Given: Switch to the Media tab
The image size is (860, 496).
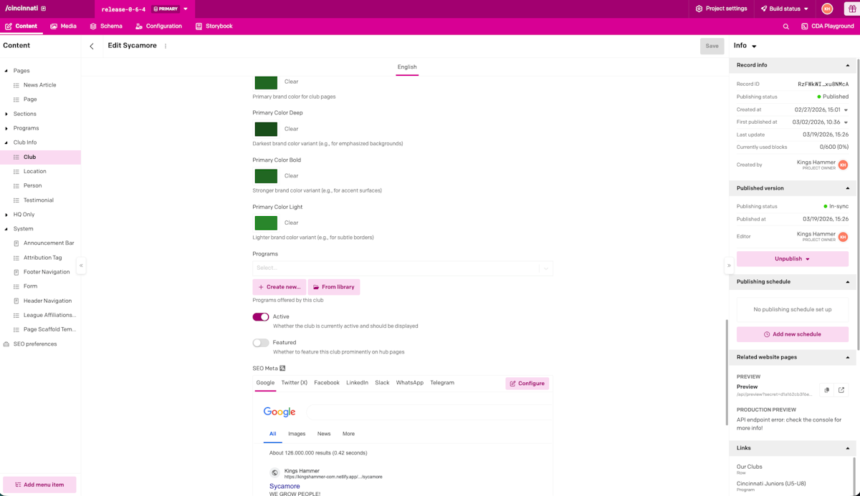Looking at the screenshot, I should (63, 26).
